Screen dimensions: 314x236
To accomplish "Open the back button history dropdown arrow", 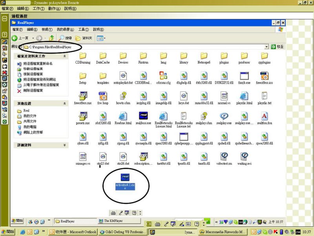I will click(33, 38).
